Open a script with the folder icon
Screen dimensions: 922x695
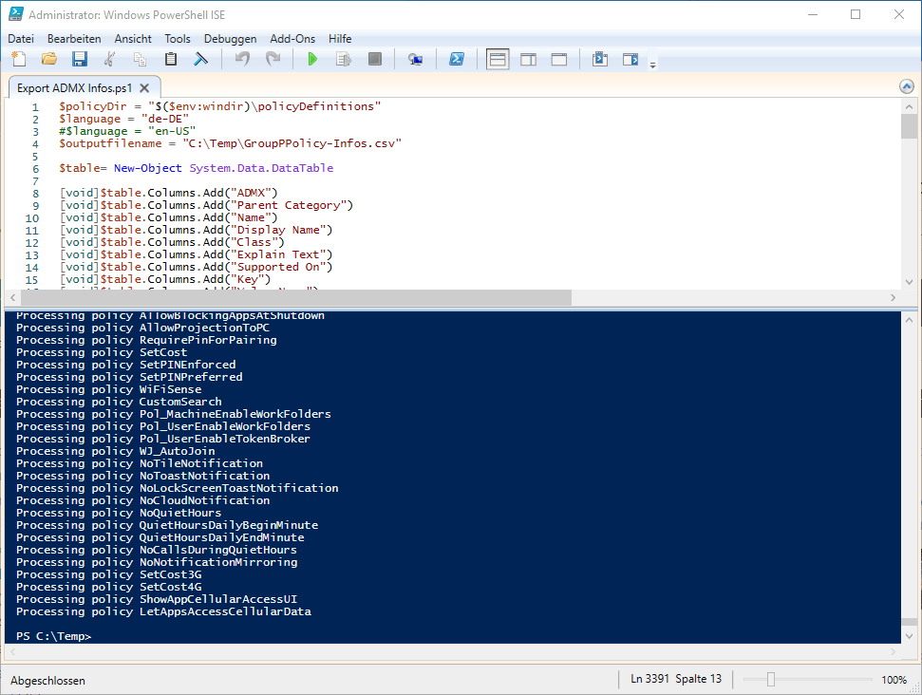pyautogui.click(x=49, y=60)
